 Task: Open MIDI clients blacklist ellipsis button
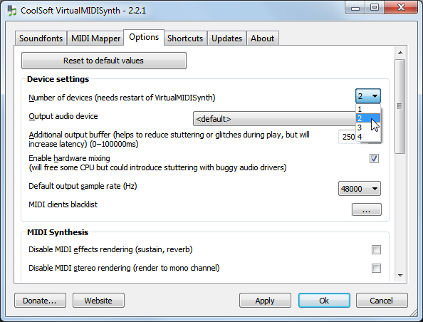tap(366, 209)
